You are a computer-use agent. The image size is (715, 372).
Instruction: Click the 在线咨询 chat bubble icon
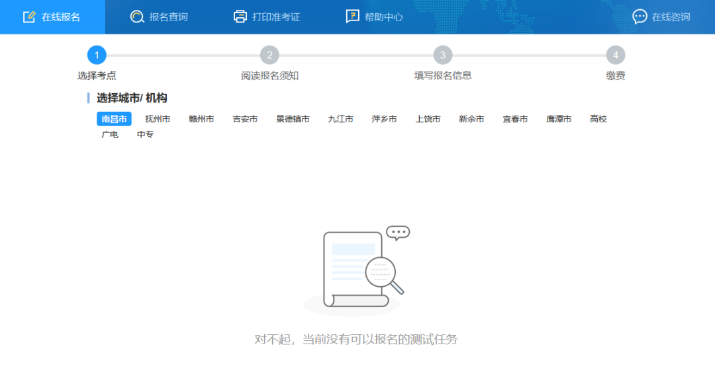[x=640, y=17]
